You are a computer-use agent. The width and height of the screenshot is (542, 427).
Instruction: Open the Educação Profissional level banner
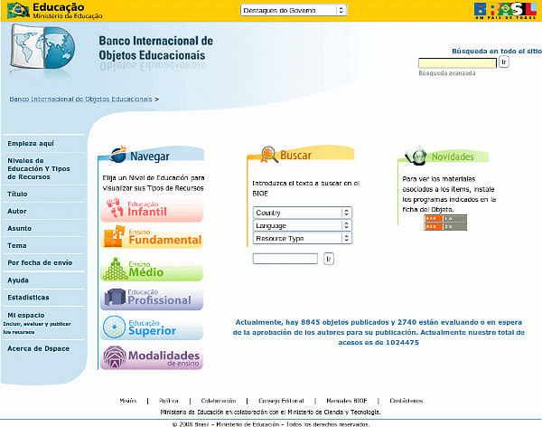tap(152, 299)
